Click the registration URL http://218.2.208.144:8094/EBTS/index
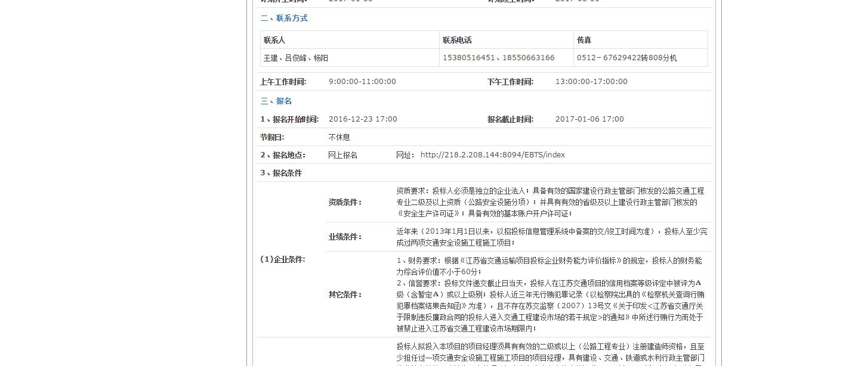Viewport: 849px width, 366px height. pyautogui.click(x=492, y=155)
